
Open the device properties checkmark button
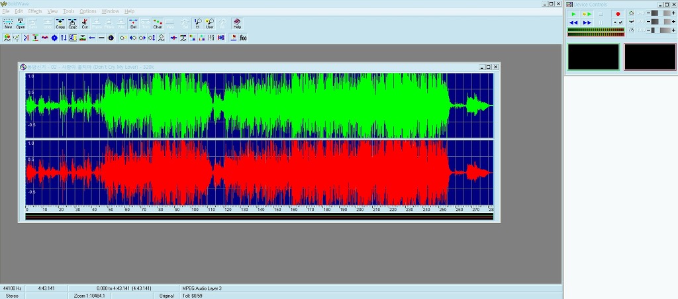click(x=618, y=22)
